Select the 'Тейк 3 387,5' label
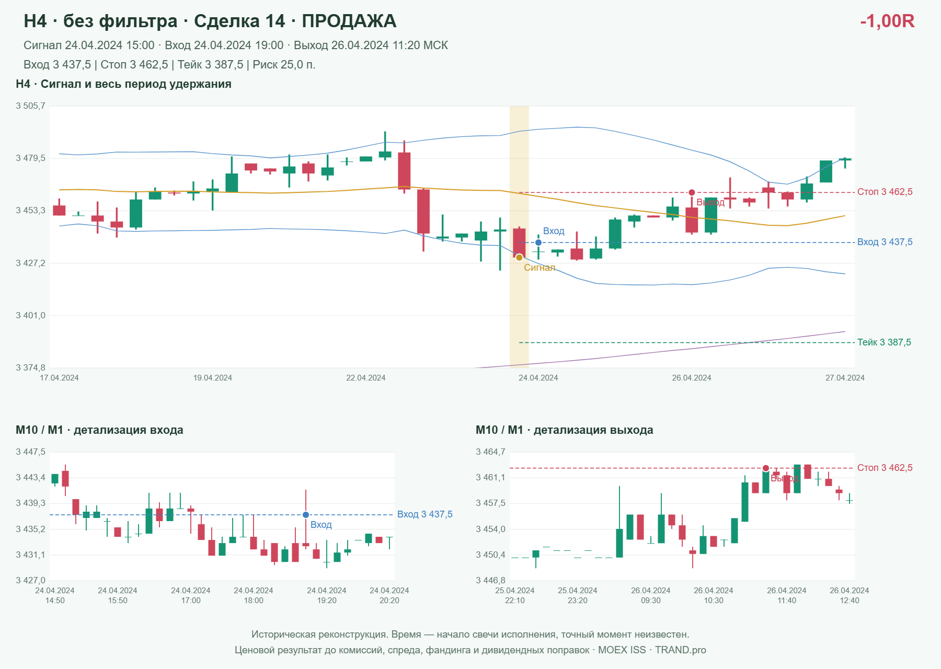Image resolution: width=941 pixels, height=669 pixels. coord(884,342)
